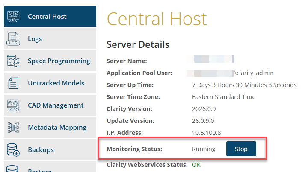Click the Metadata Mapping icon
The height and width of the screenshot is (172, 305).
tap(14, 128)
